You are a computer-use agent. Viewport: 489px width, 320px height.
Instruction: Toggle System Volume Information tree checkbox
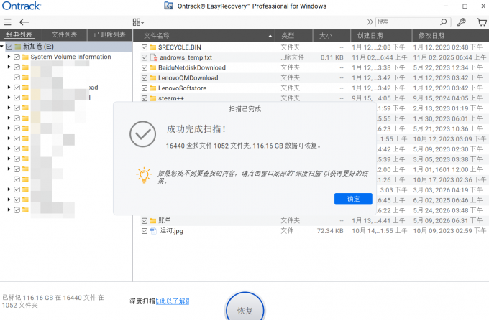(x=17, y=57)
